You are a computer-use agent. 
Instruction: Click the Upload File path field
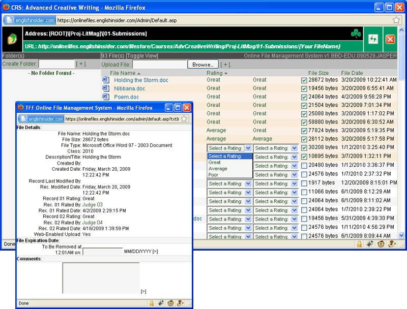tap(160, 65)
